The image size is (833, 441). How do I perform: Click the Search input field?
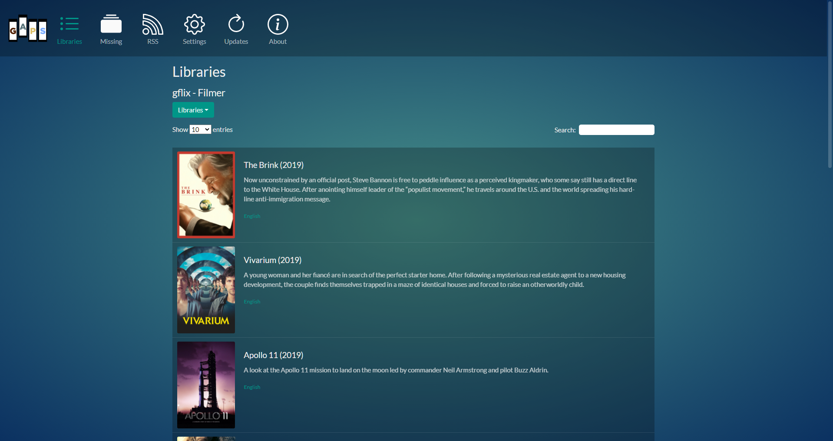click(x=616, y=130)
